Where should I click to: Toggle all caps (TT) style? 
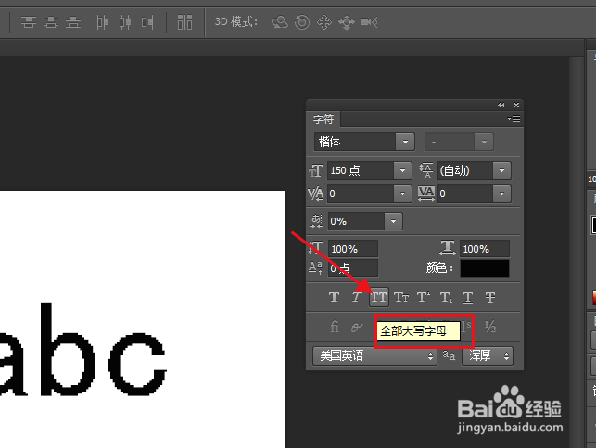point(378,297)
